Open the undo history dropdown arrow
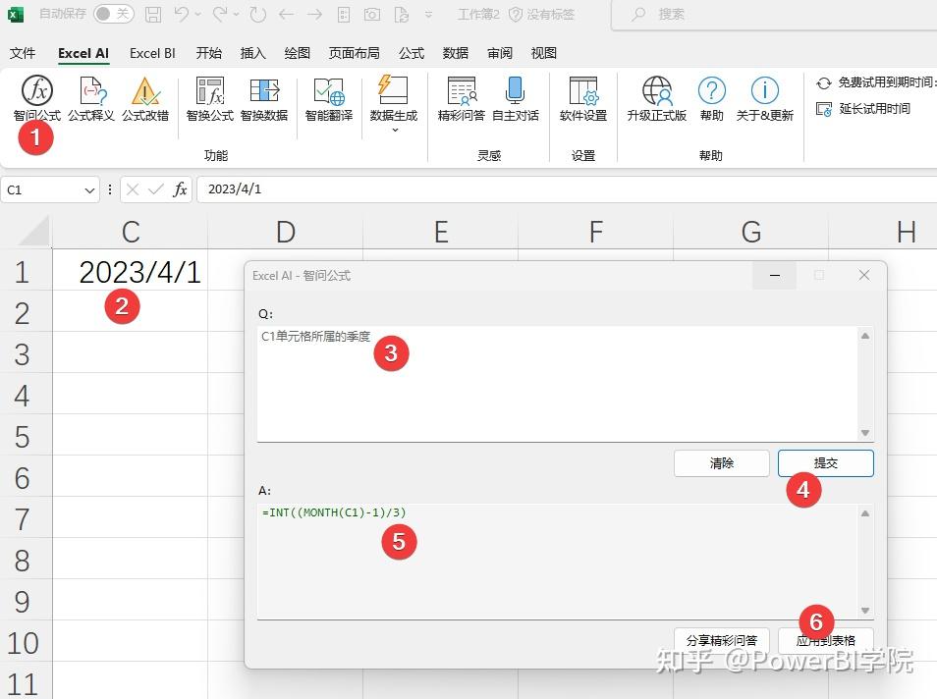This screenshot has width=937, height=699. point(197,15)
